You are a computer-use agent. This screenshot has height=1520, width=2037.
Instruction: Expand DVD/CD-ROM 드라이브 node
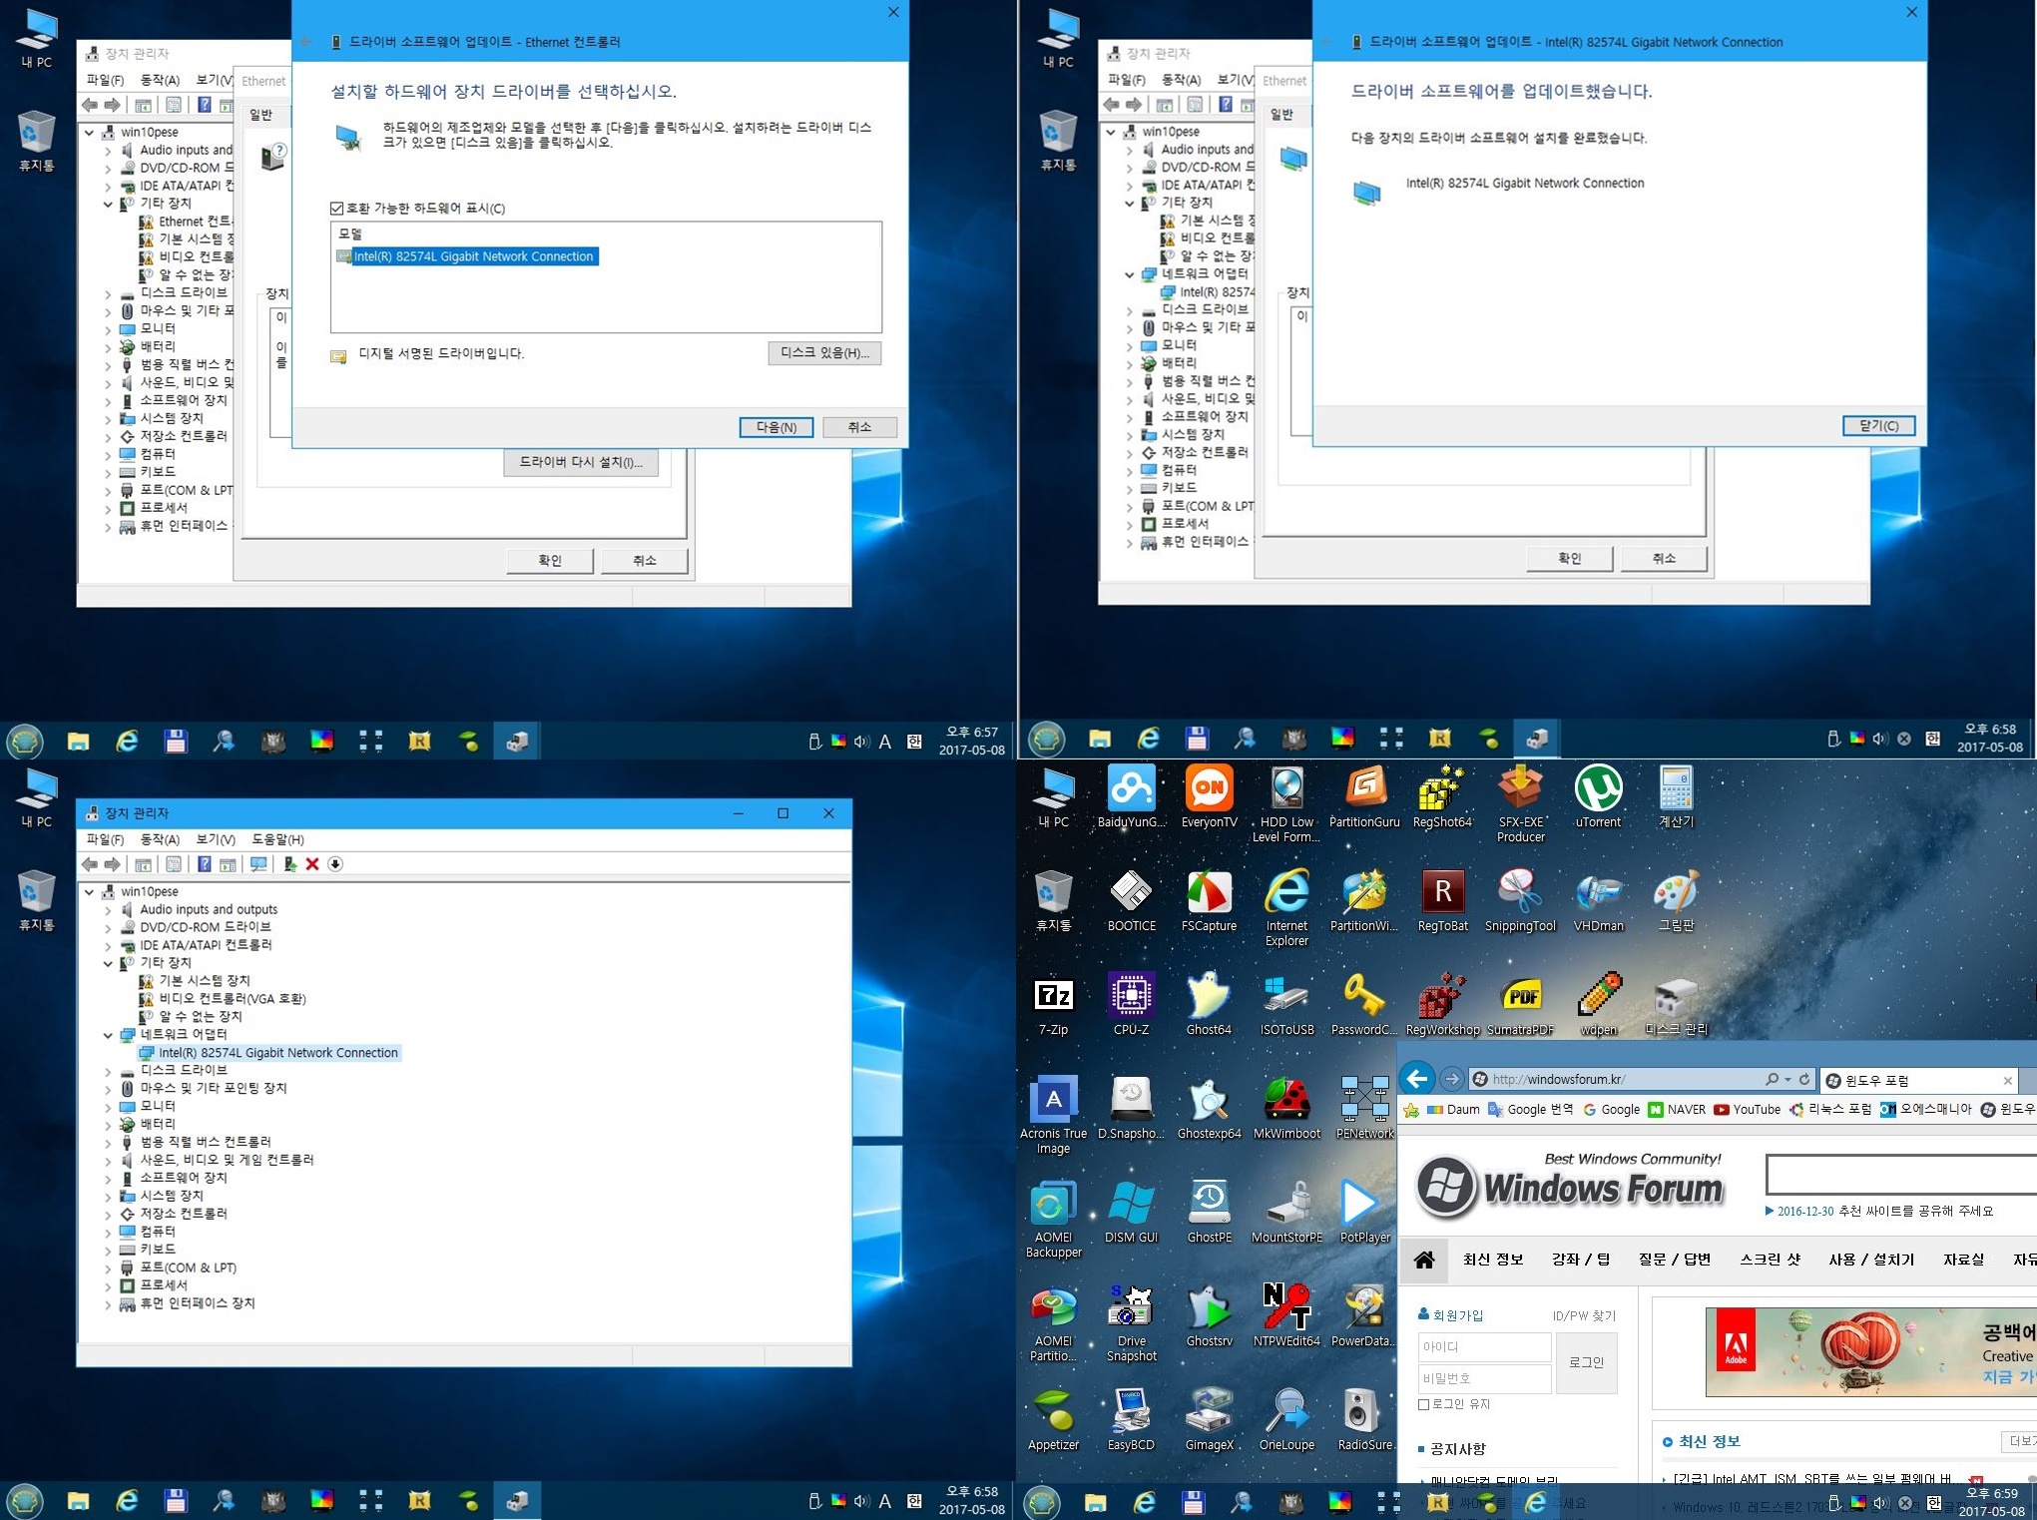(x=108, y=928)
